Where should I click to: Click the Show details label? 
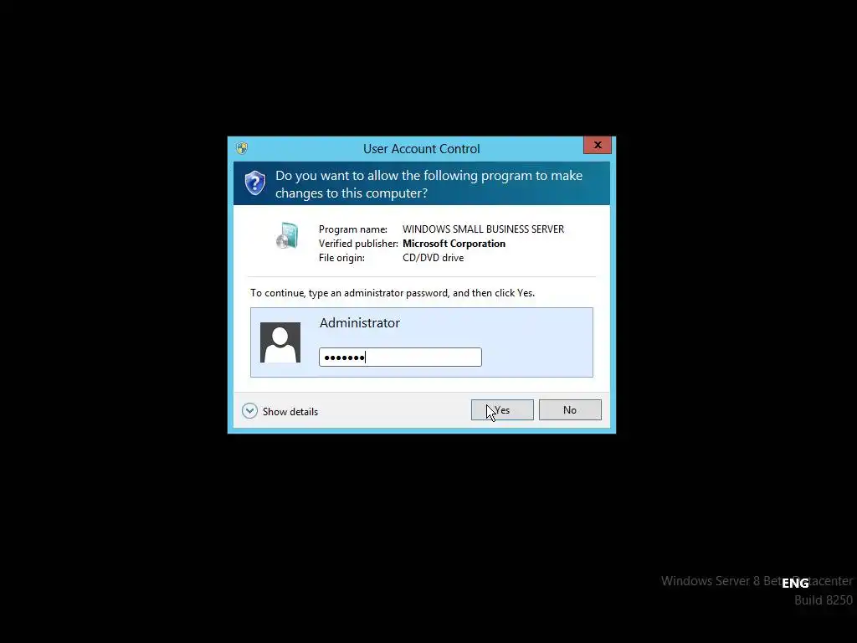(x=290, y=412)
